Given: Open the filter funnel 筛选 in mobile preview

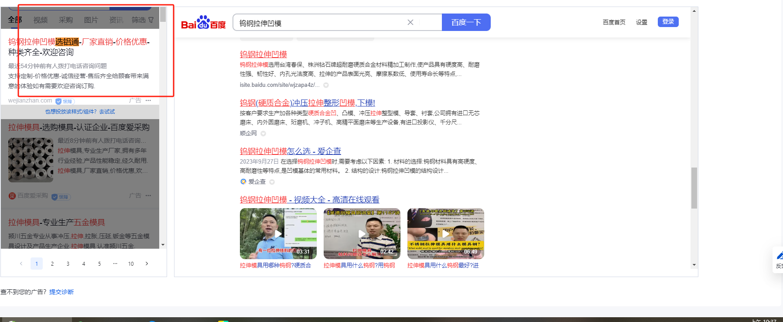Looking at the screenshot, I should pos(143,20).
